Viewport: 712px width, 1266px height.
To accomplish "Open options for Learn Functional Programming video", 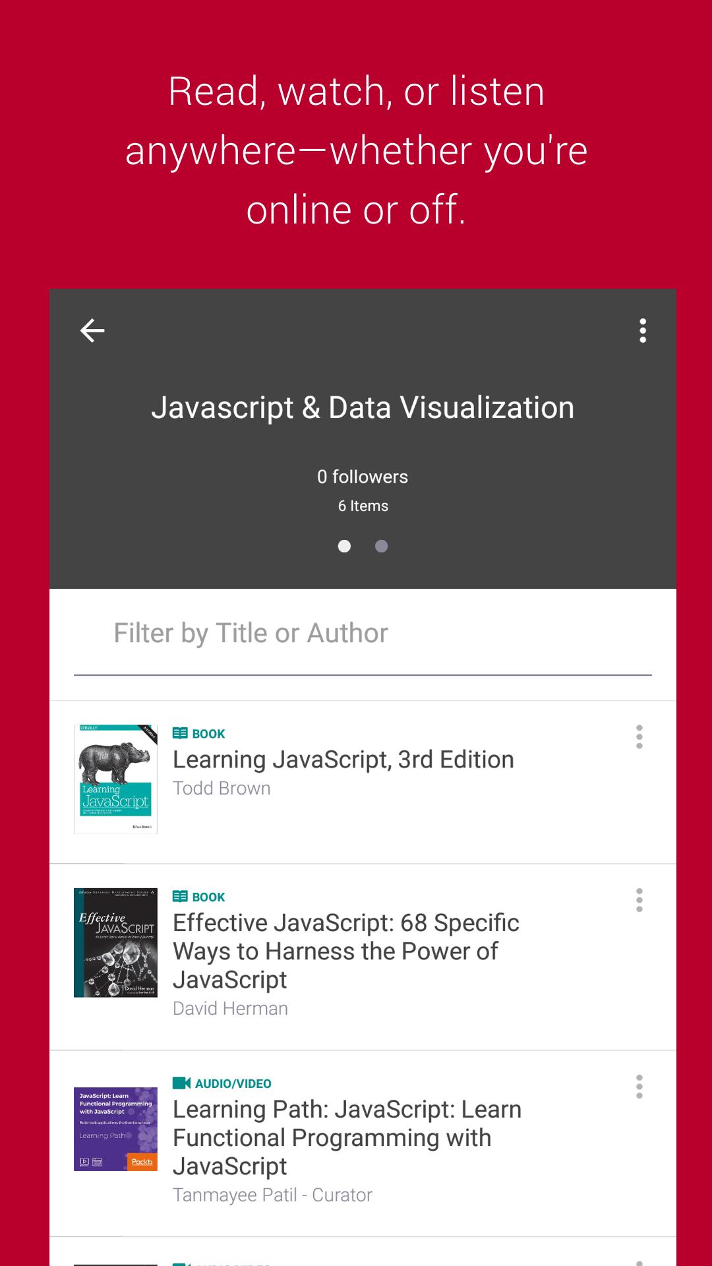I will point(639,1087).
